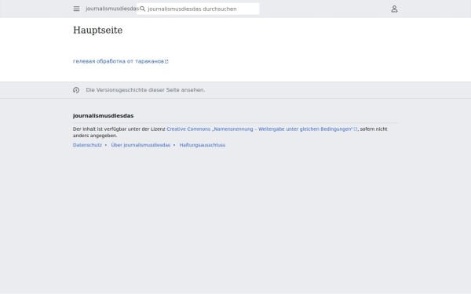471x294 pixels.
Task: Click the Hauptseite page heading
Action: tap(97, 31)
